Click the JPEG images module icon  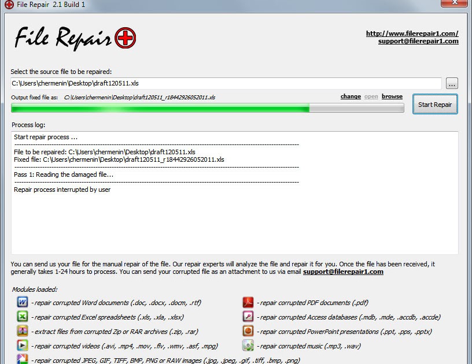tap(23, 359)
